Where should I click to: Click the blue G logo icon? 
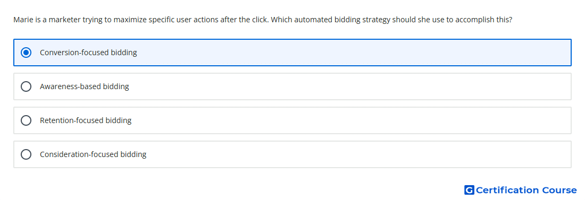469,190
